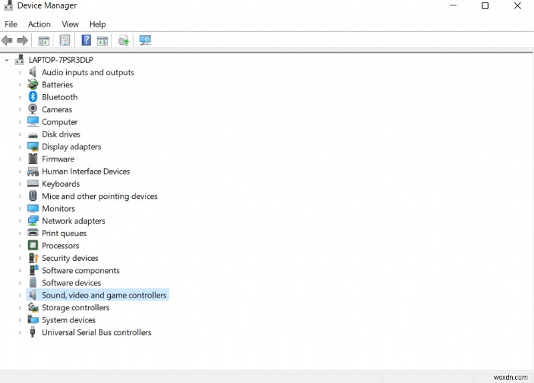Screen dimensions: 534x383
Task: Click the Keyboards category icon
Action: (33, 183)
